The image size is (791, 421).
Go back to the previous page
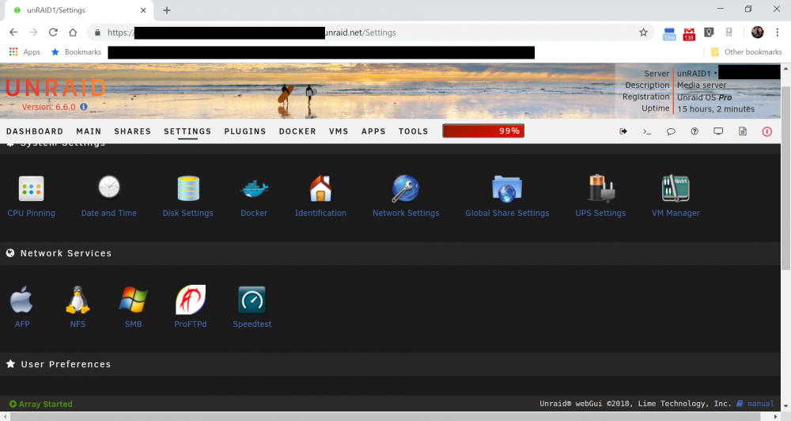click(13, 32)
